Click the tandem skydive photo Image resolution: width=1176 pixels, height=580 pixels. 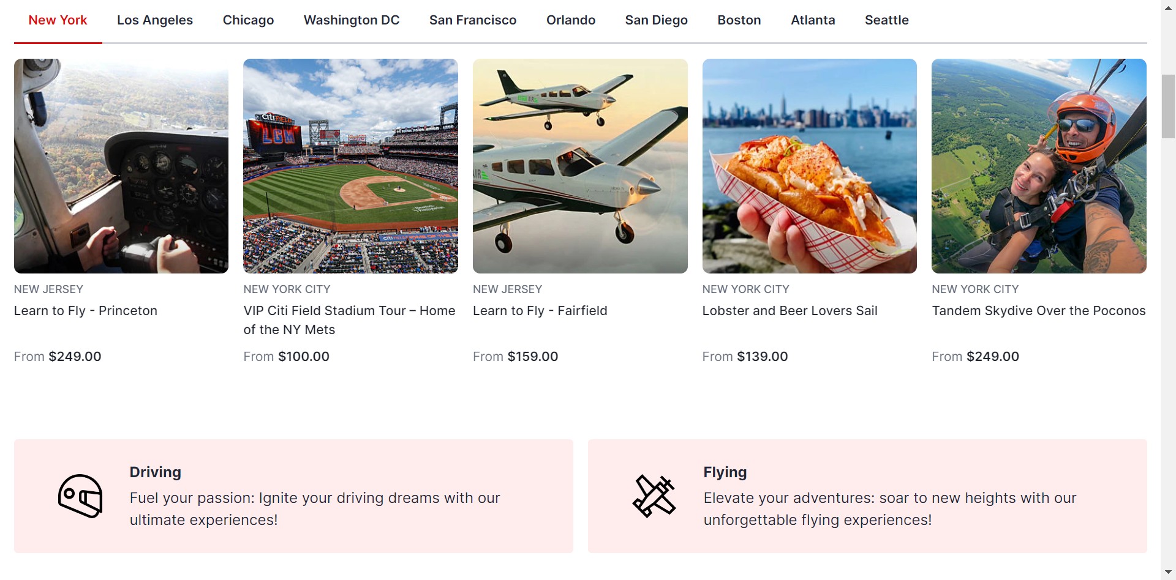pos(1039,166)
